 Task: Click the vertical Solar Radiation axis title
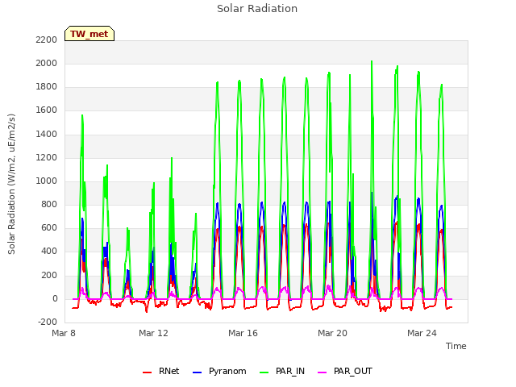point(11,184)
